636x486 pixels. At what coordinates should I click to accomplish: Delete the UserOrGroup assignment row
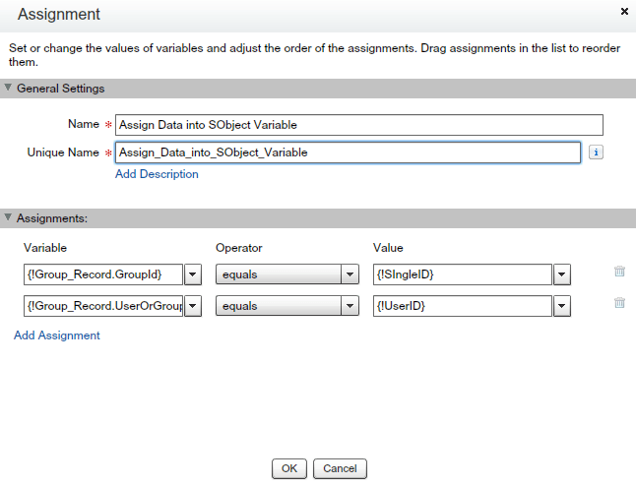tap(619, 303)
